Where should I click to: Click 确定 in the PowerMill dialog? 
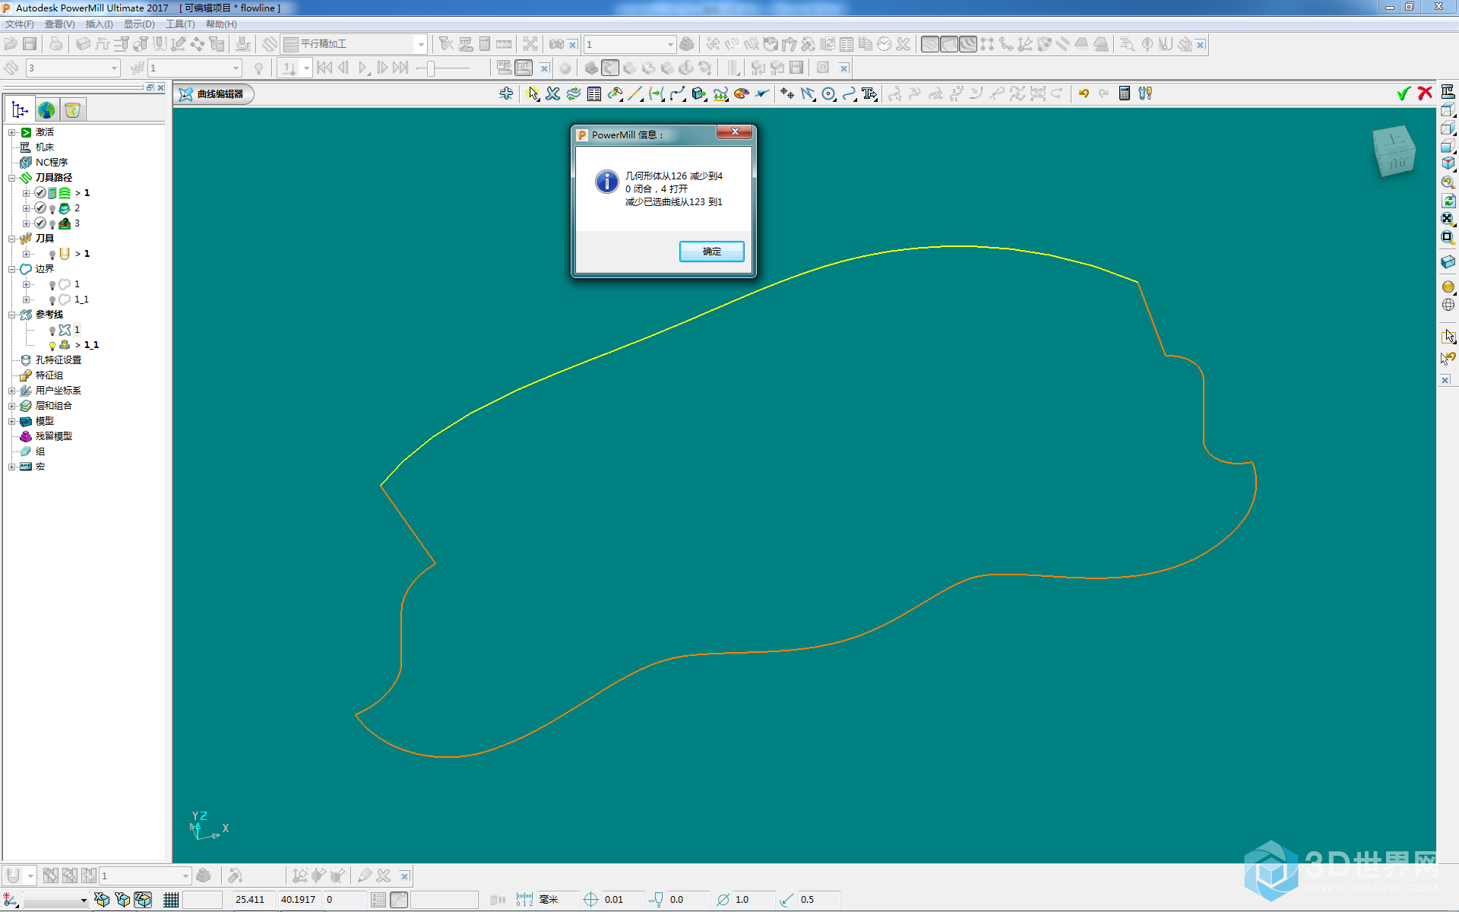712,252
